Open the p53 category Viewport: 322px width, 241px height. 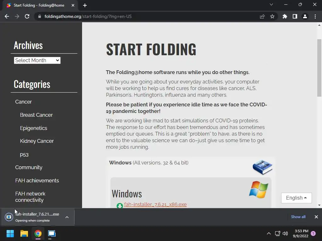(24, 154)
